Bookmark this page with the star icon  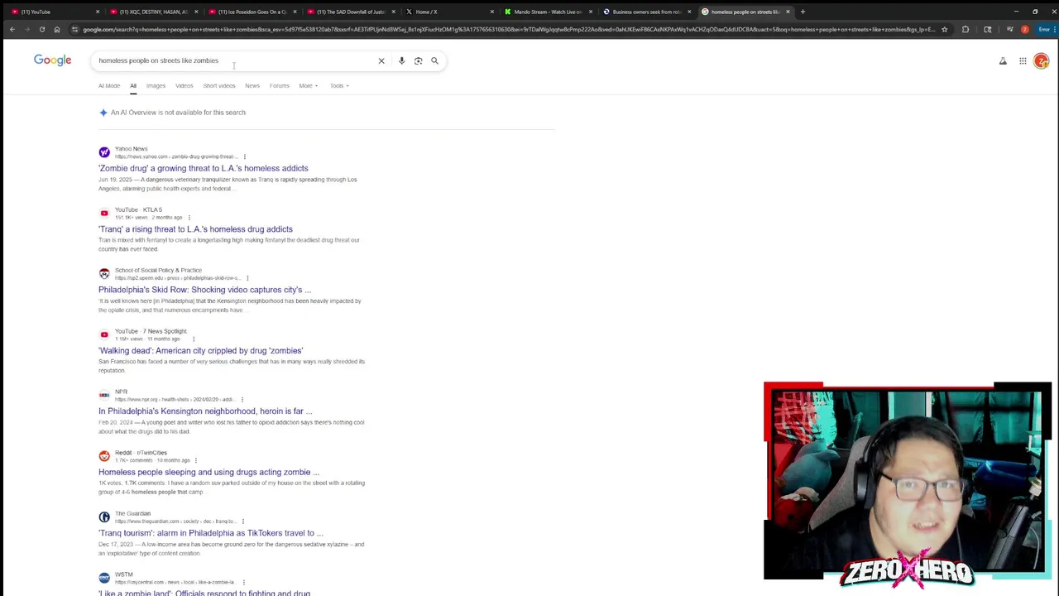click(x=944, y=29)
